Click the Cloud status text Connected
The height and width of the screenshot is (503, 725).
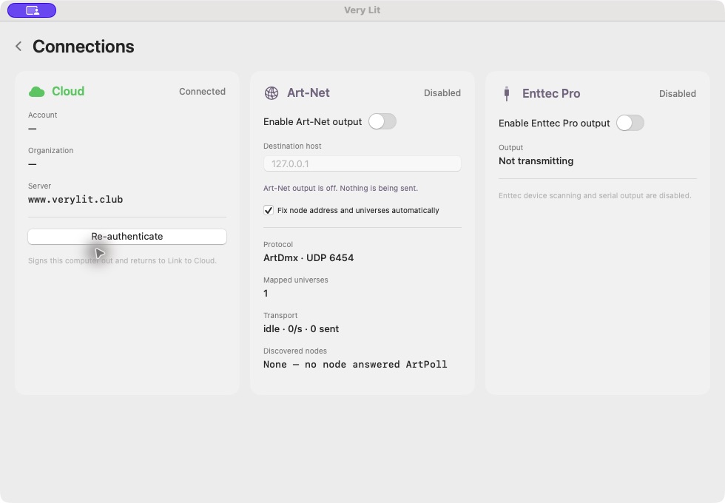202,92
